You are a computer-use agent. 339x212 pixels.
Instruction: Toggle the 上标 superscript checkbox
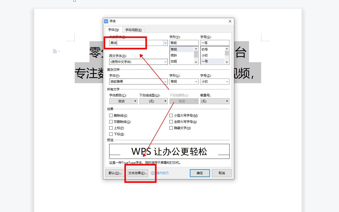pos(111,128)
